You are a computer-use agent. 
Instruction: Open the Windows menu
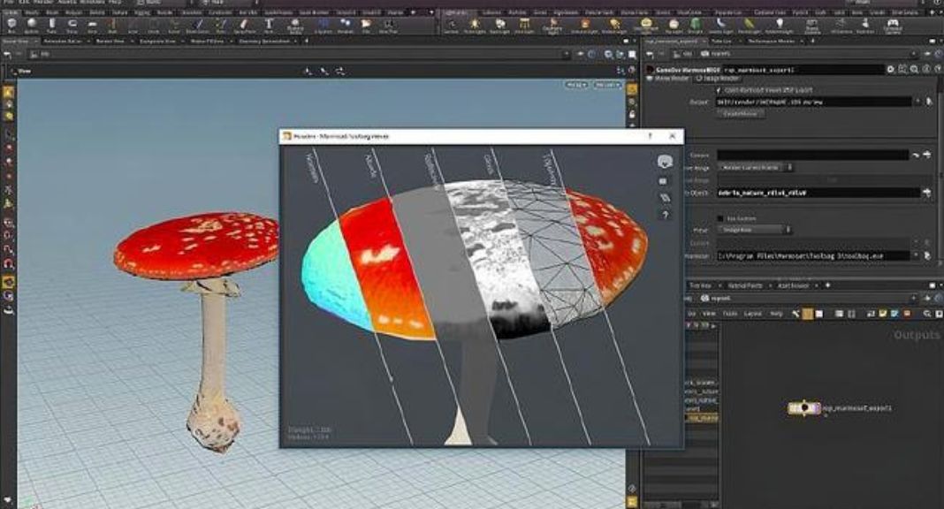[92, 3]
